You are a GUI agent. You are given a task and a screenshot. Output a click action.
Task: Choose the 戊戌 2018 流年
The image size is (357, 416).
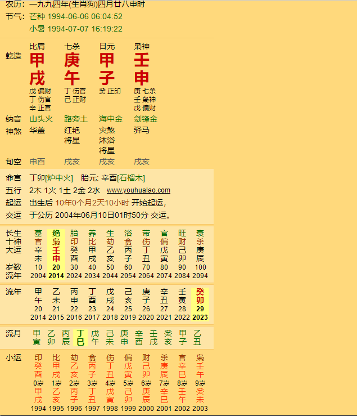110,305
